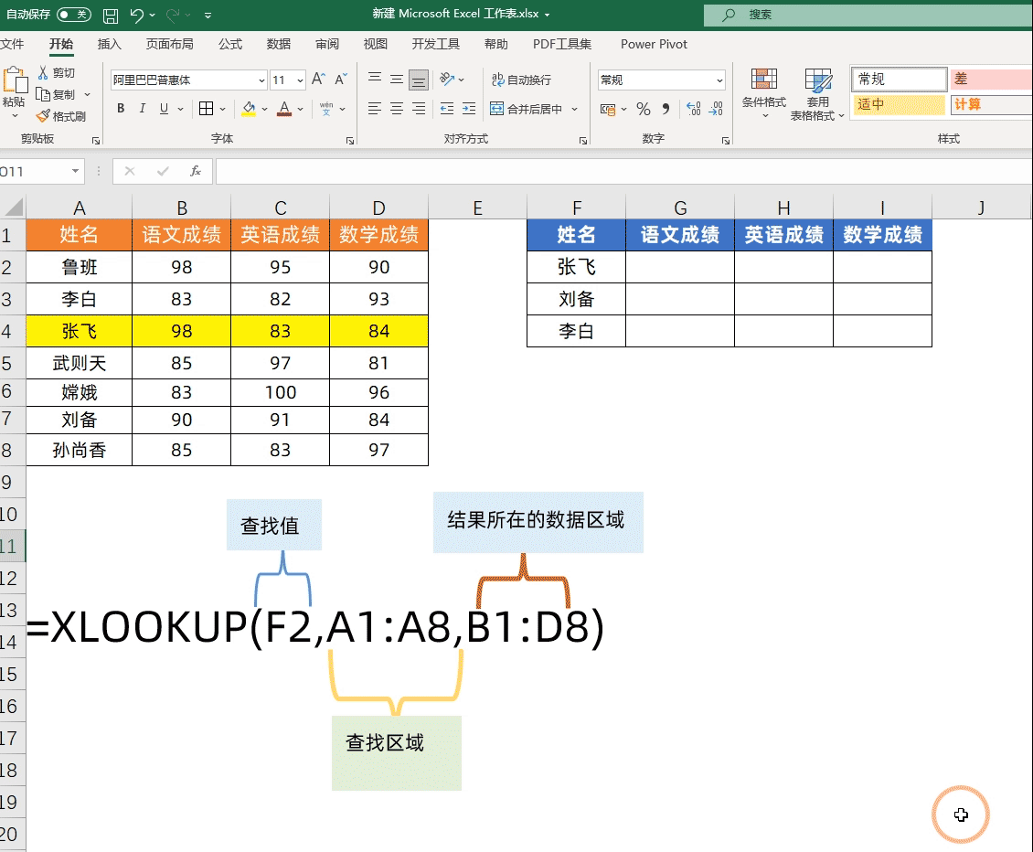
Task: Apply the 适中 yellow cell style
Action: (897, 106)
